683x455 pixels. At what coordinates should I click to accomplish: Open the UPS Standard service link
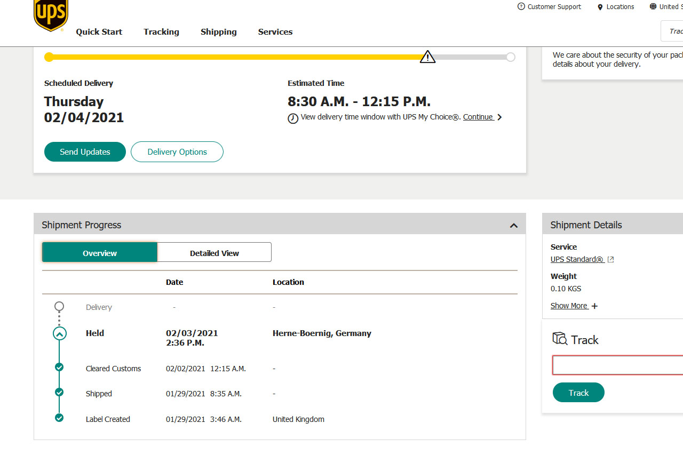point(577,259)
